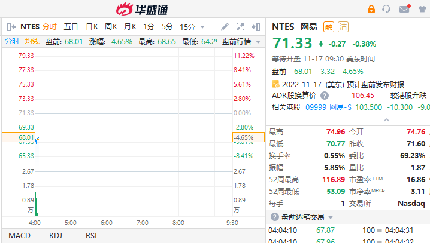Image resolution: width=430 pixels, height=243 pixels.
Task: Switch chart to 分时 view
Action: [49, 27]
